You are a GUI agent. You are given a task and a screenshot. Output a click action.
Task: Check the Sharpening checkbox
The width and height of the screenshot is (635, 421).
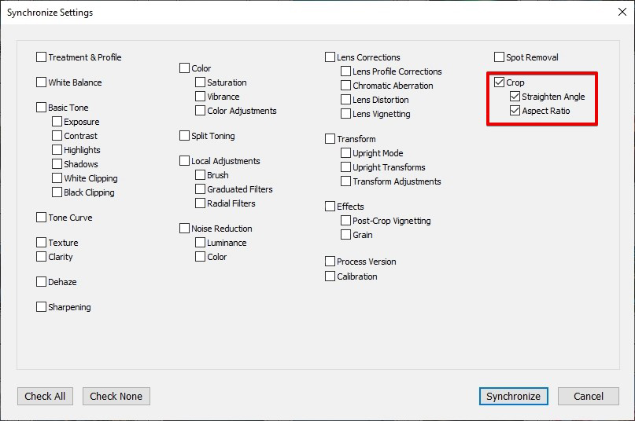(42, 307)
